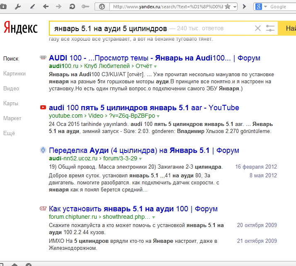
Task: Select the Поиск sidebar tab
Action: (x=11, y=59)
